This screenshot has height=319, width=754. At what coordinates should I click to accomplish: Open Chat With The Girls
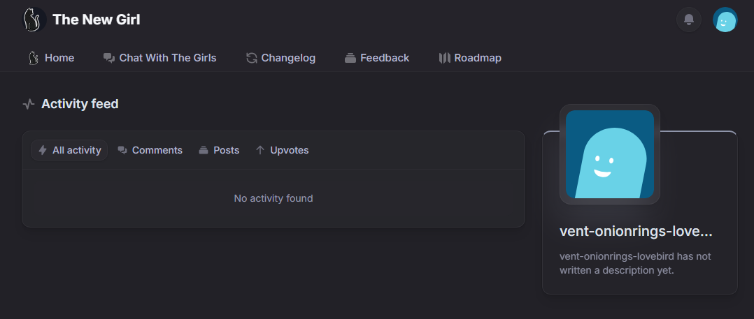coord(168,58)
